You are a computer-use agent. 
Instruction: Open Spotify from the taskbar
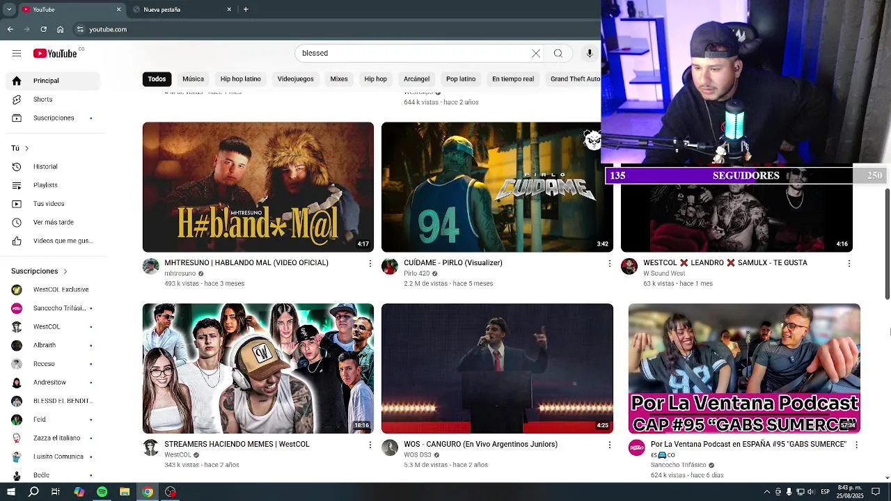(x=102, y=492)
